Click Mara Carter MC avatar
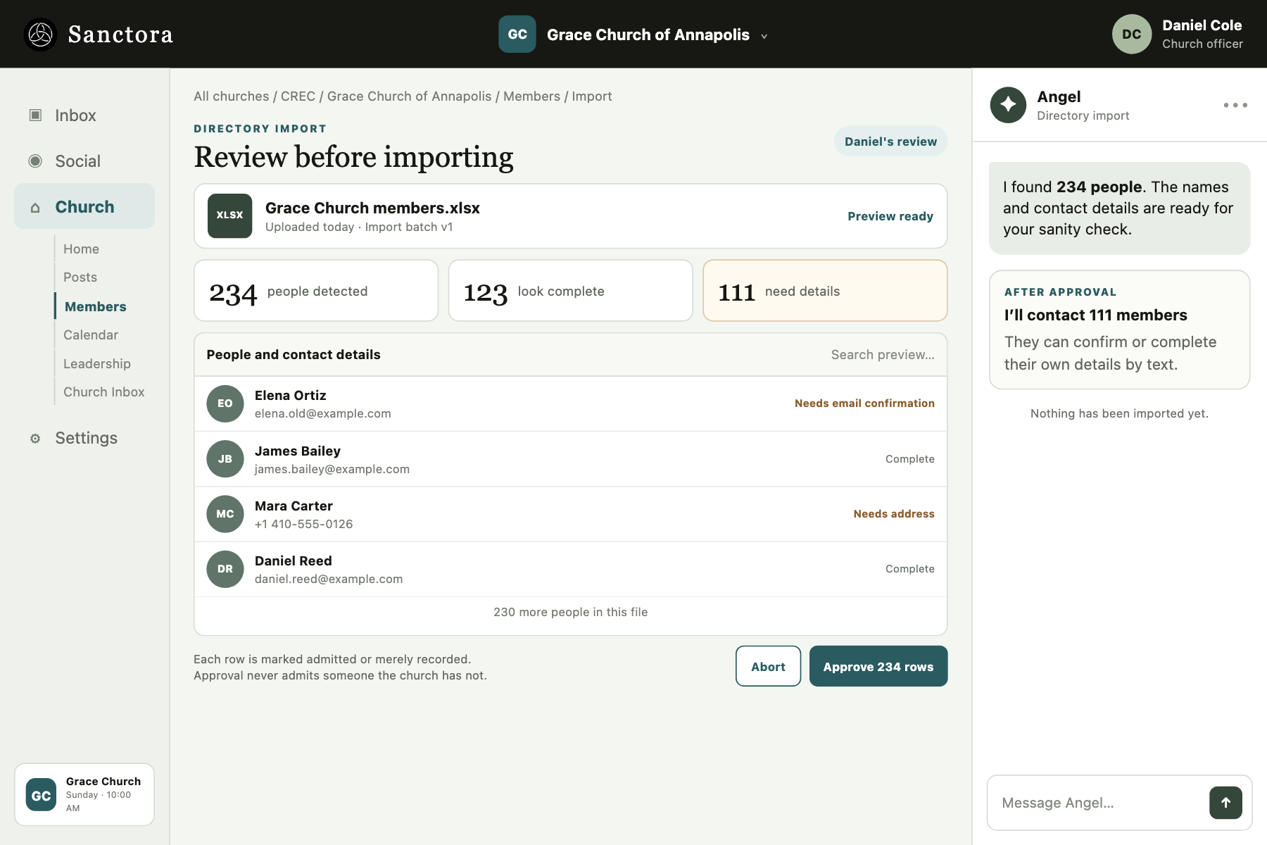The width and height of the screenshot is (1267, 845). pos(225,514)
